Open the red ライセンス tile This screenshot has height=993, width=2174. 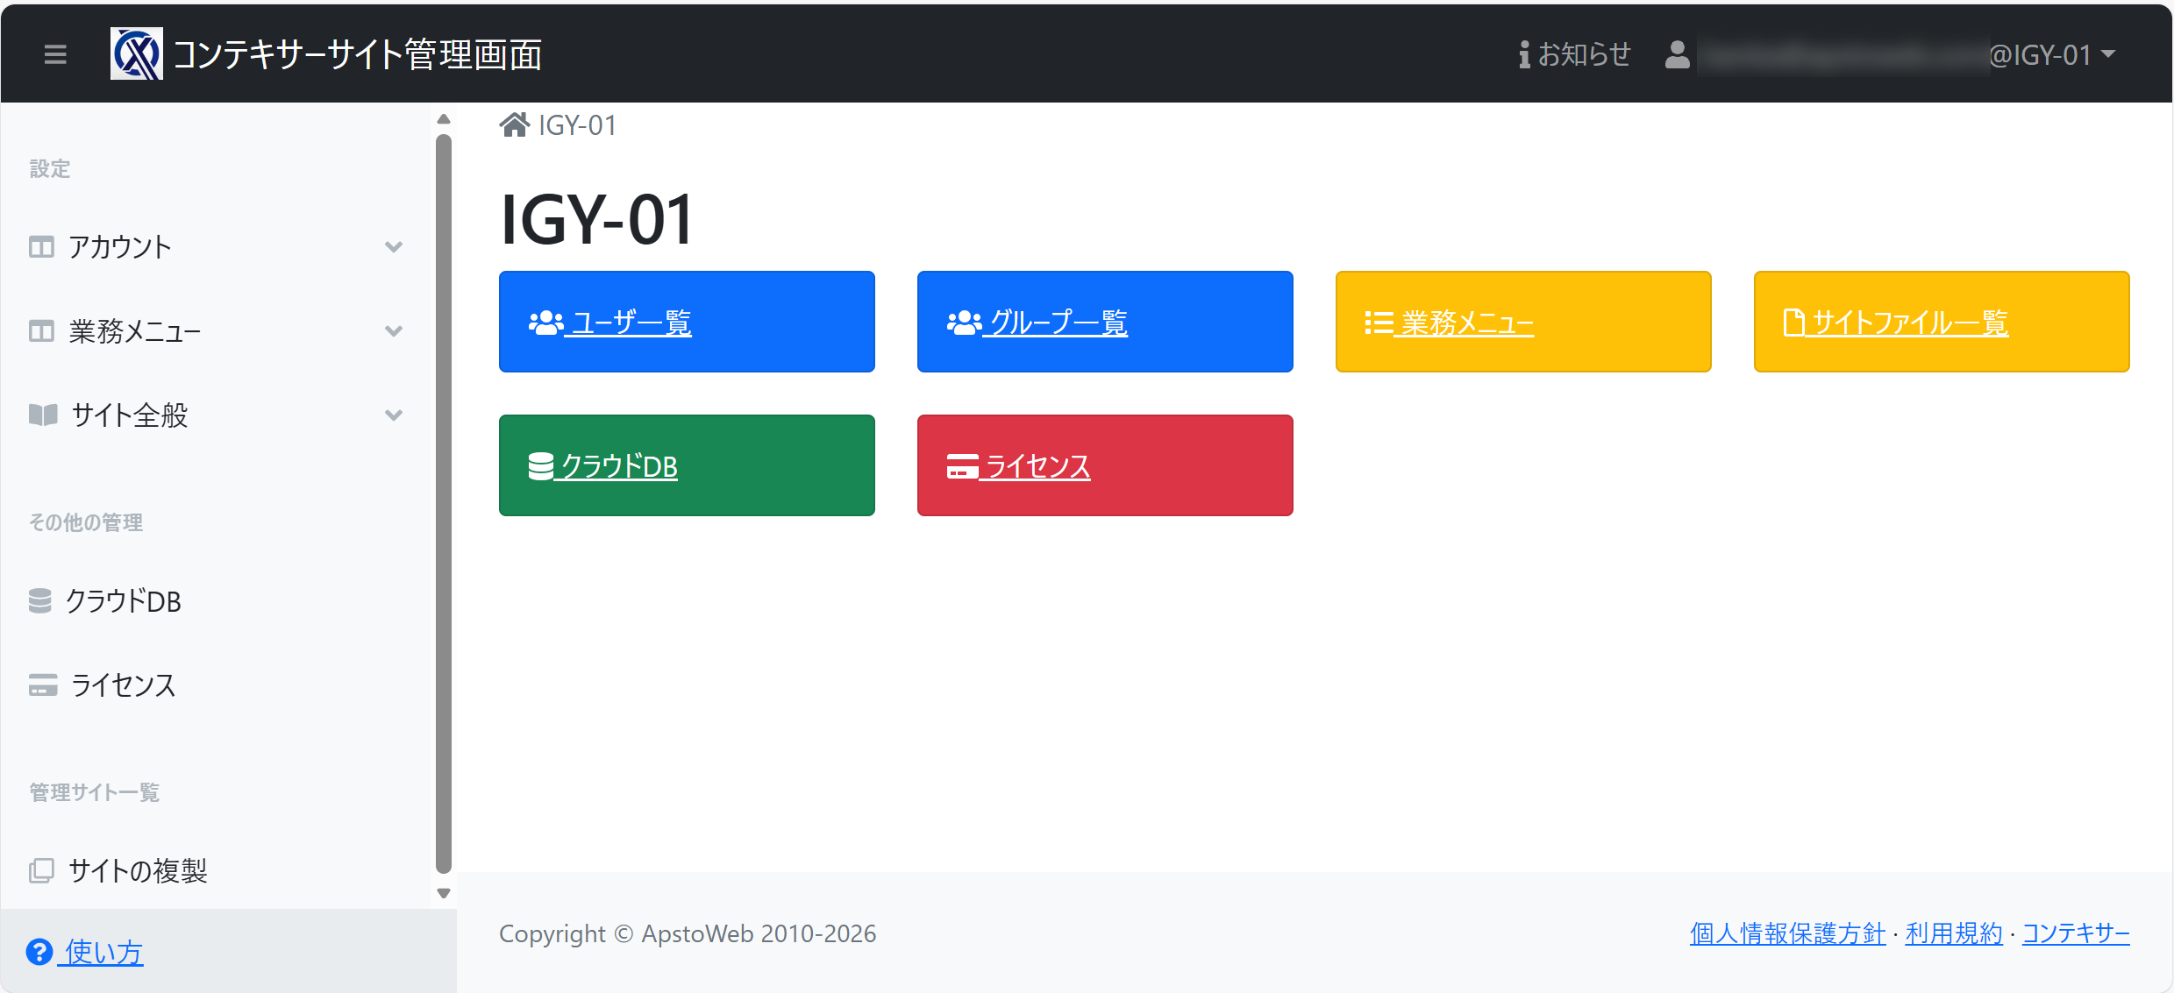click(1105, 465)
